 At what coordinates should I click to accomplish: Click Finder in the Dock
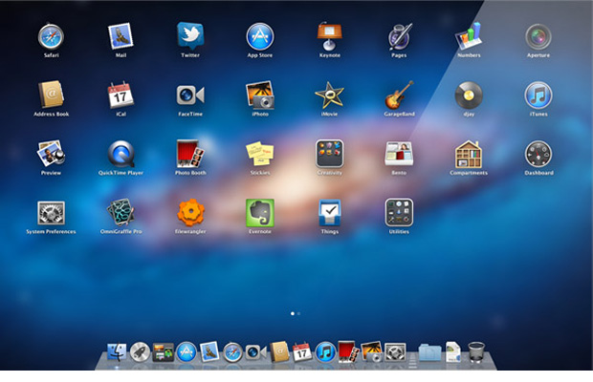tap(117, 351)
